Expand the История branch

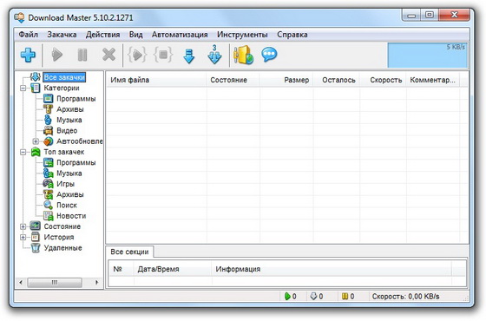click(23, 238)
